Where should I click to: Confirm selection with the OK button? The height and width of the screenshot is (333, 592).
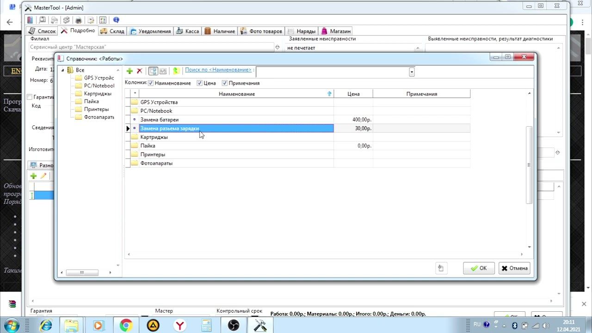tap(479, 268)
